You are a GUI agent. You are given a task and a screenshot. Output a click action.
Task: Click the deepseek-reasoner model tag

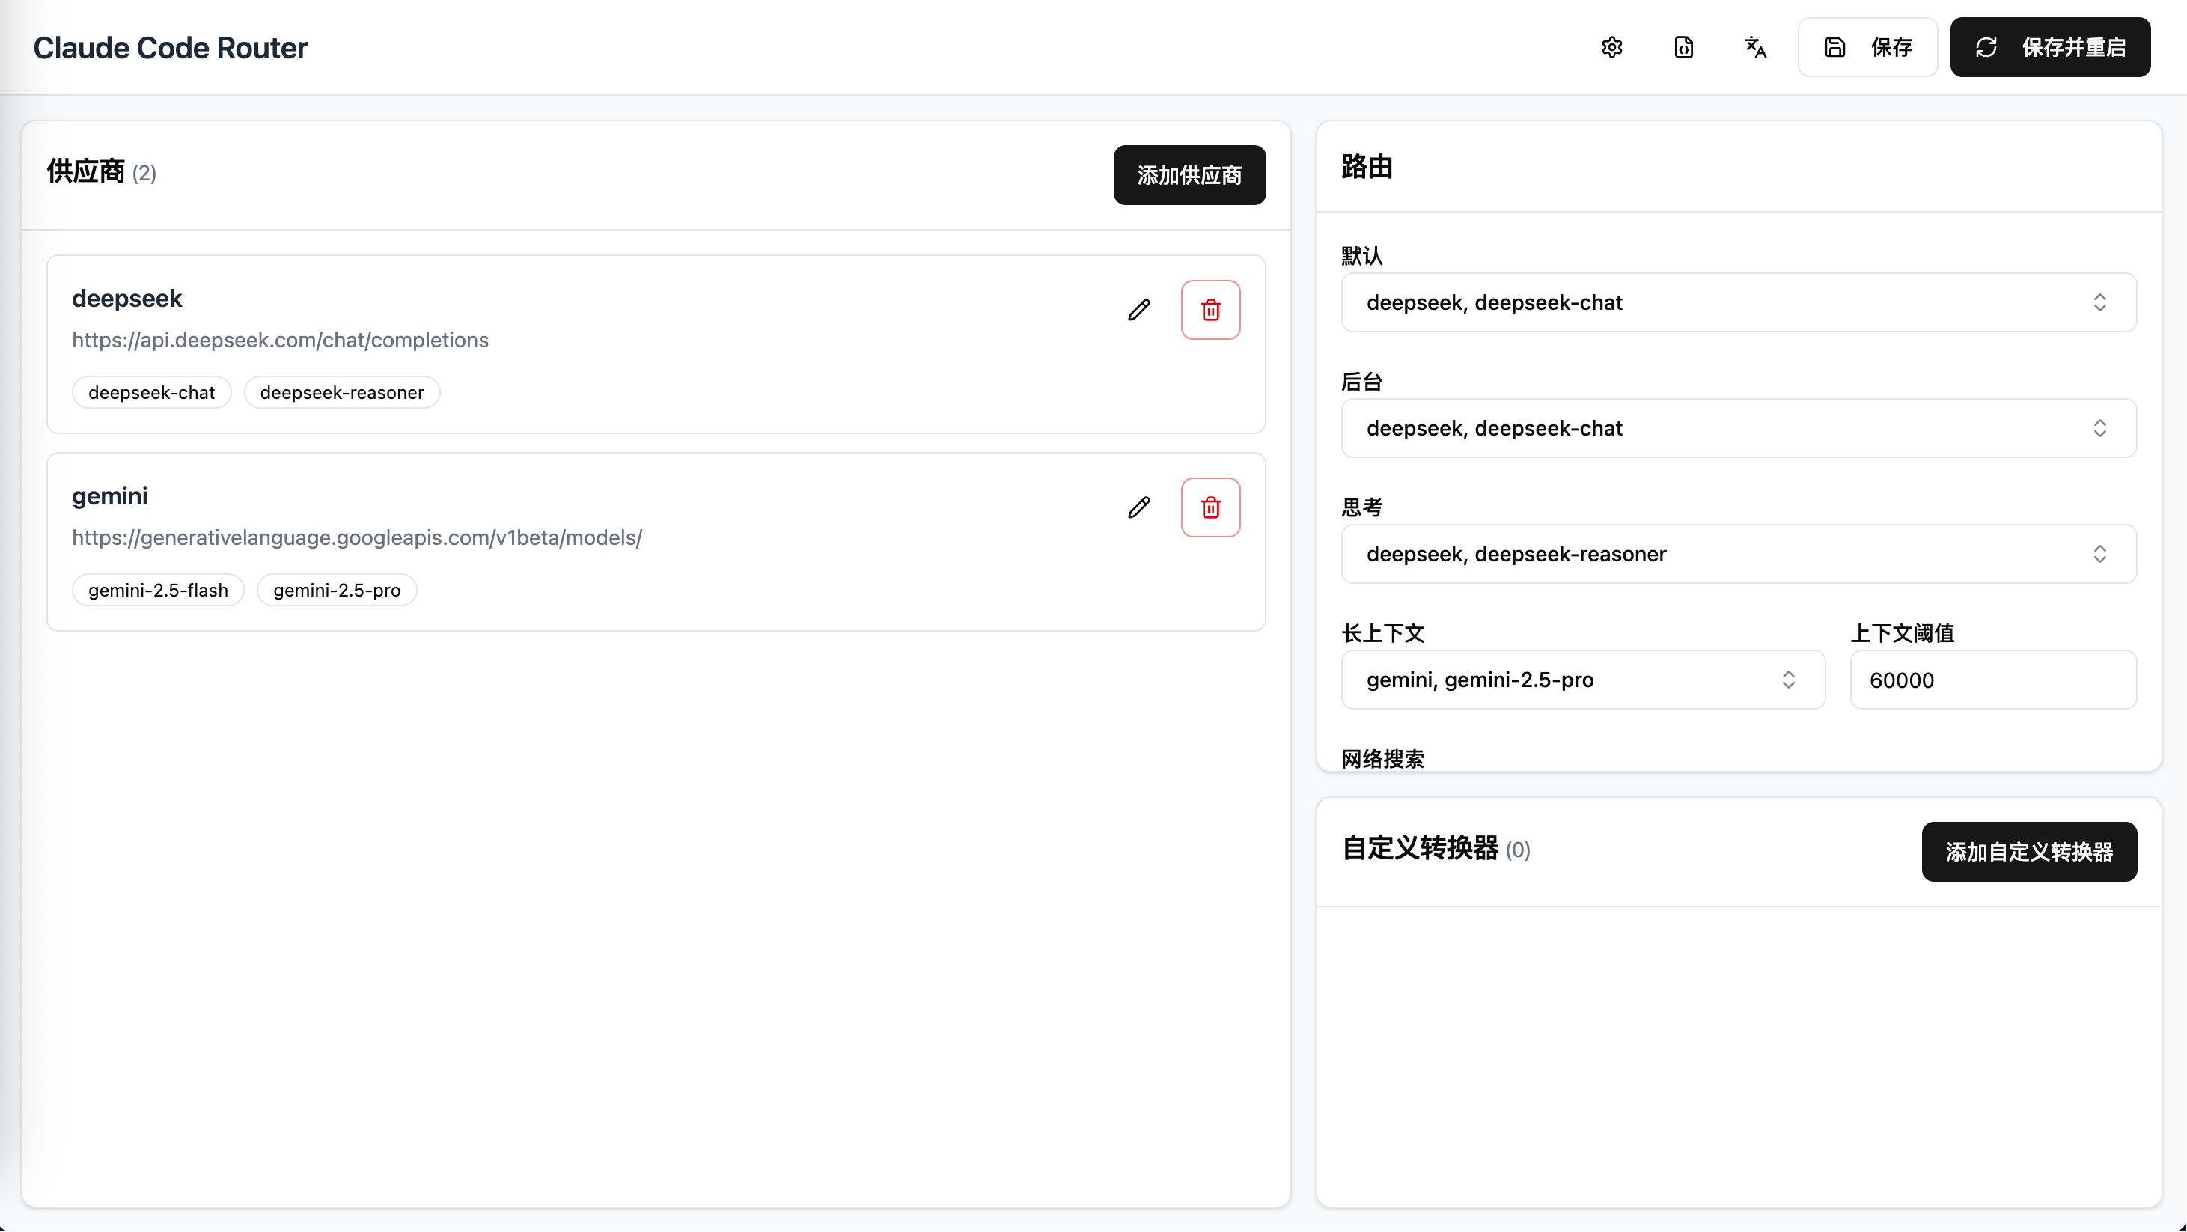coord(342,392)
